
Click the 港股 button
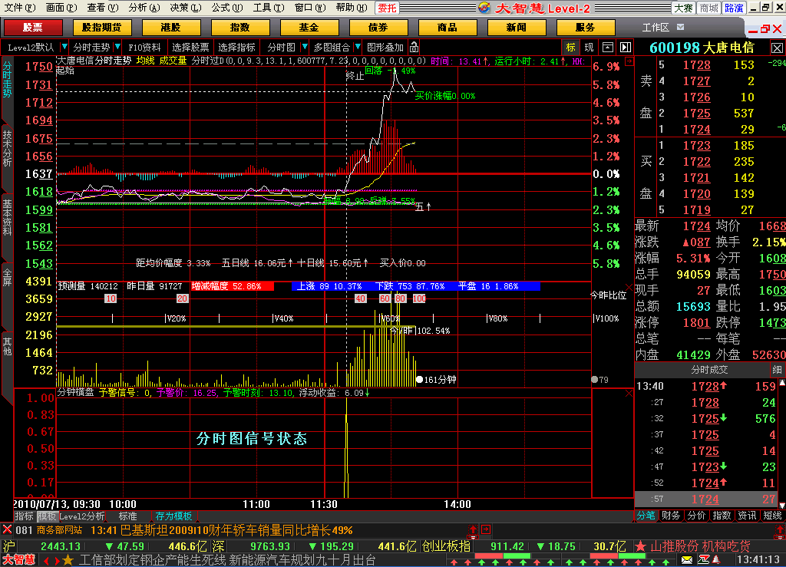(x=171, y=27)
